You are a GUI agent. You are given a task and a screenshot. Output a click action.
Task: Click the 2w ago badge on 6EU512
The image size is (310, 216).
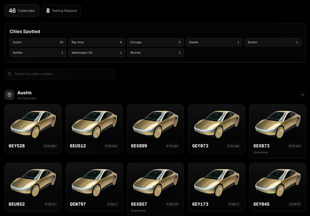(x=111, y=146)
